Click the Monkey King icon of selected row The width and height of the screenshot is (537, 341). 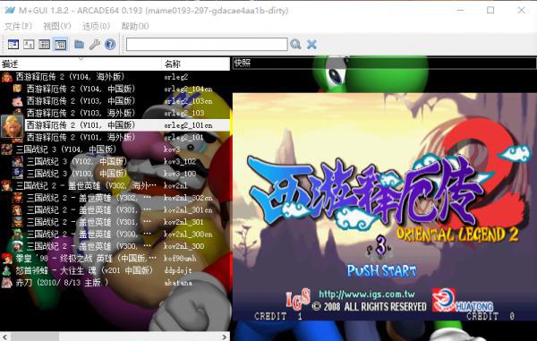tap(13, 126)
